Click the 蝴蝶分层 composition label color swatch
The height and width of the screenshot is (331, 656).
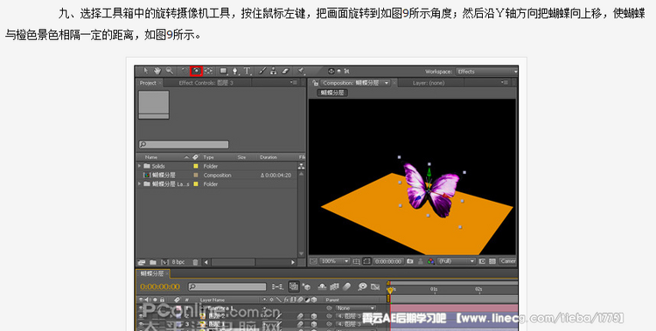(196, 176)
